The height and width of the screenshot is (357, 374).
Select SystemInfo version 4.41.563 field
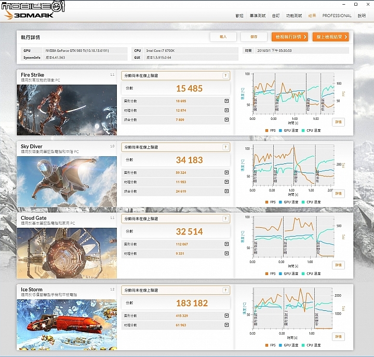click(85, 58)
